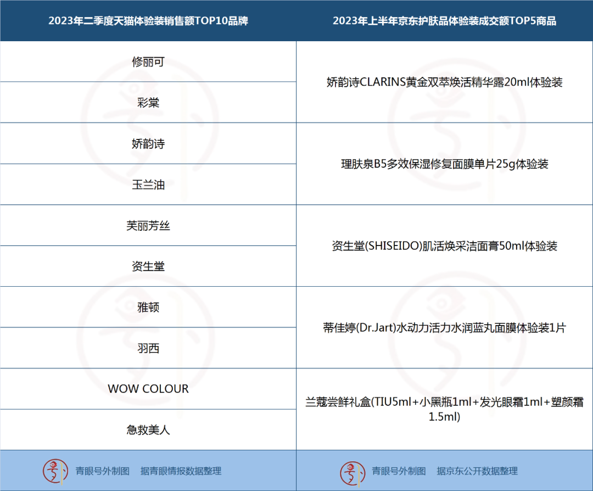This screenshot has width=593, height=491.
Task: Click the red logo in the left footer
Action: (x=55, y=471)
